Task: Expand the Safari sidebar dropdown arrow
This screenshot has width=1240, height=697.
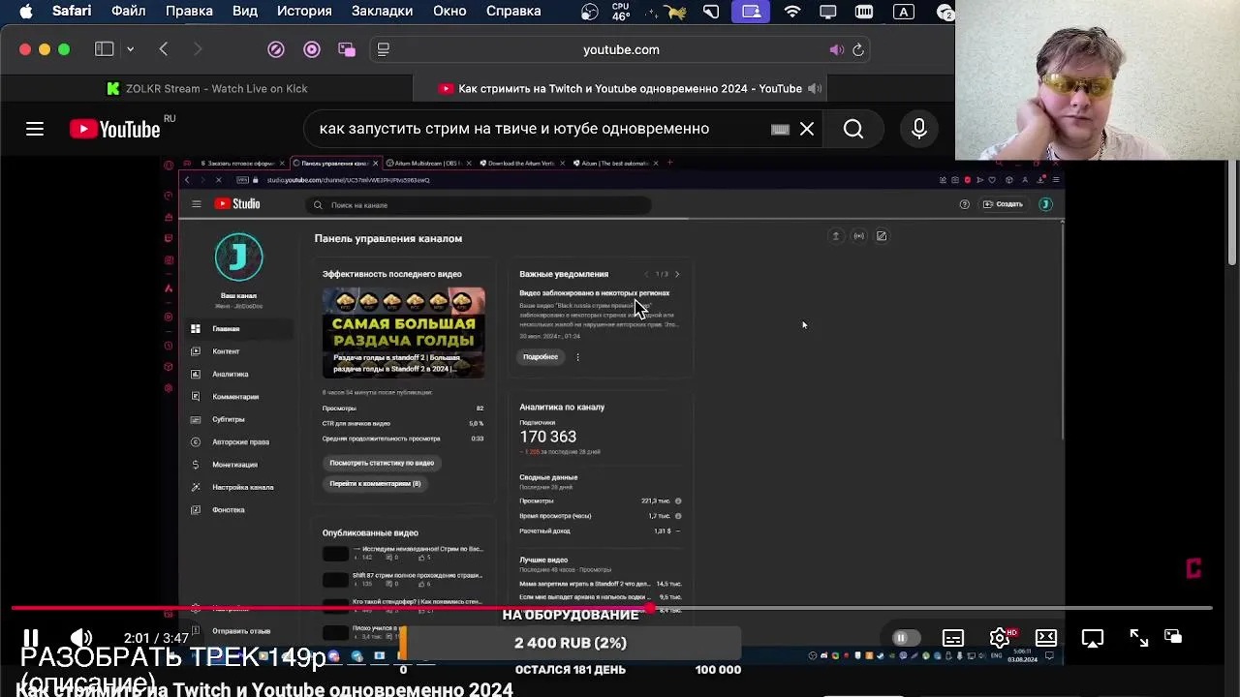Action: (x=130, y=49)
